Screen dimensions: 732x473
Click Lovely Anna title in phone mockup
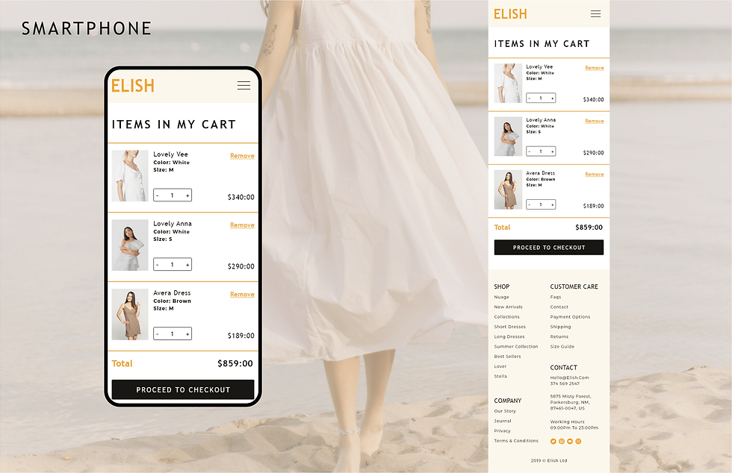point(173,223)
